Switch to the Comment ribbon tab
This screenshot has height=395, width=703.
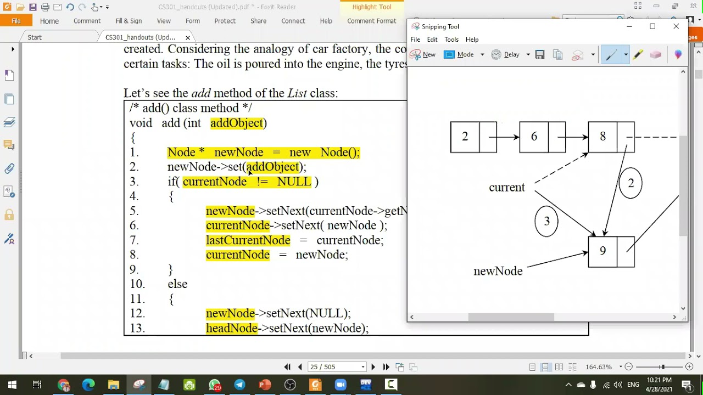(87, 21)
